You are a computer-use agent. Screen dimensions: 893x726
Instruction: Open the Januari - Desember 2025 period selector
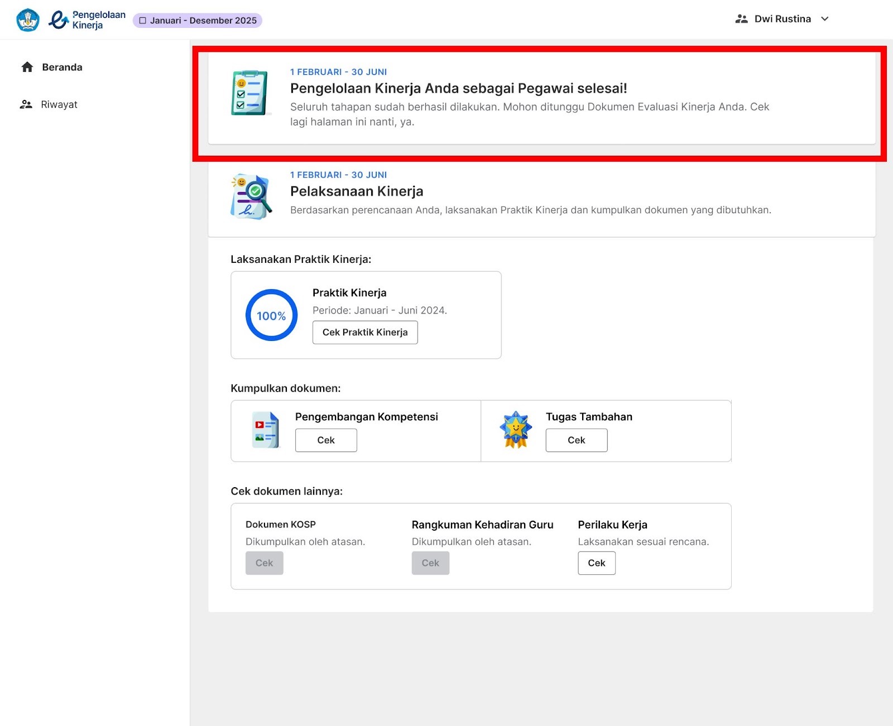point(198,21)
